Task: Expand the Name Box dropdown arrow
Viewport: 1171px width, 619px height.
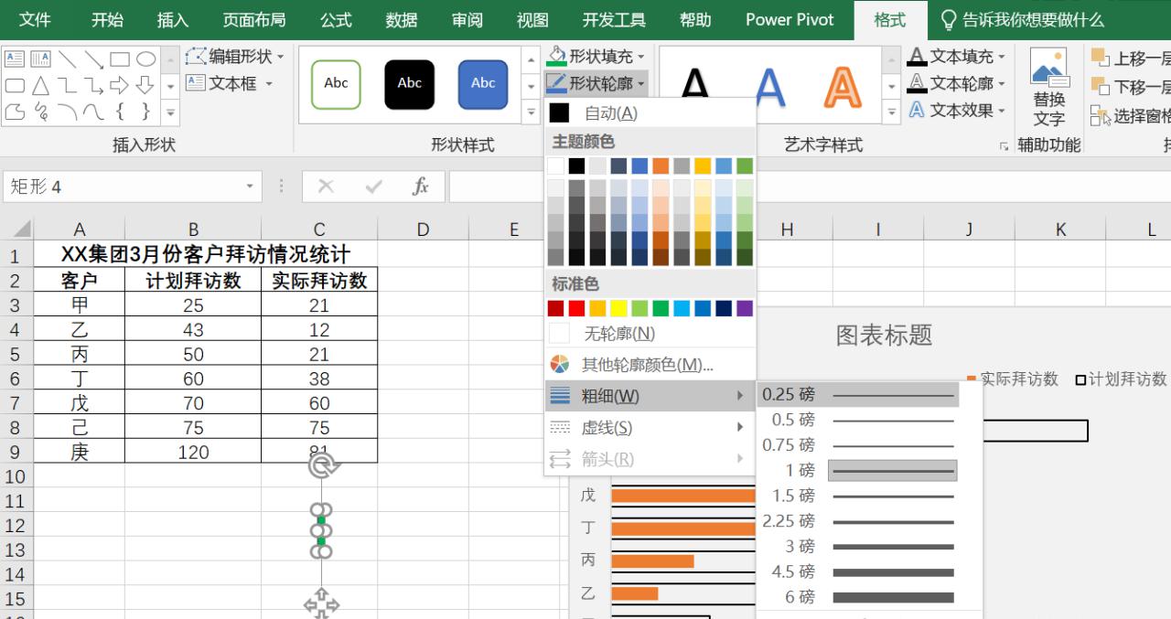Action: [250, 187]
